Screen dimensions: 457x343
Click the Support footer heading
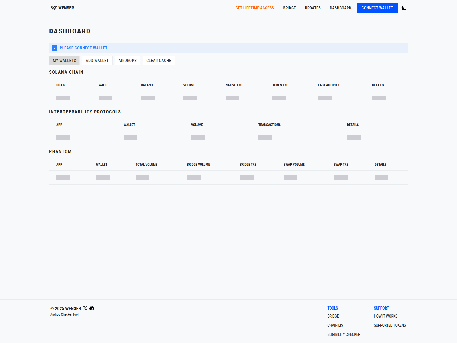[x=381, y=308]
